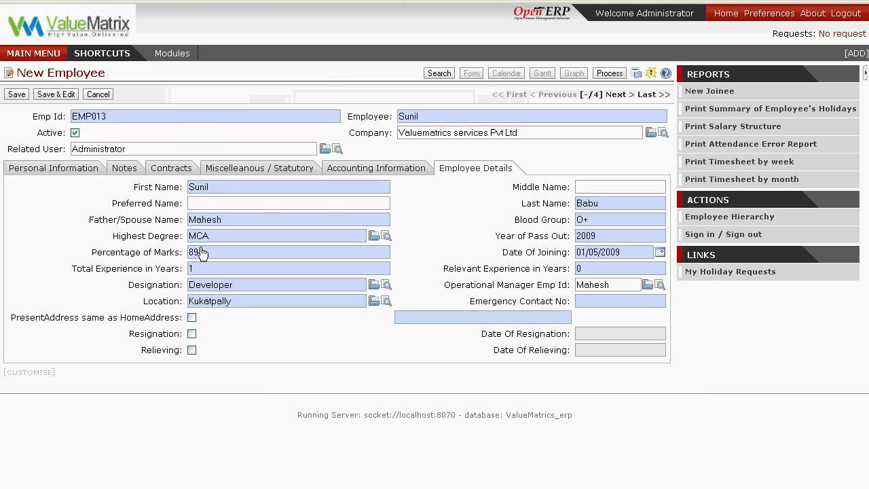Open the About link
The width and height of the screenshot is (869, 489).
(813, 13)
